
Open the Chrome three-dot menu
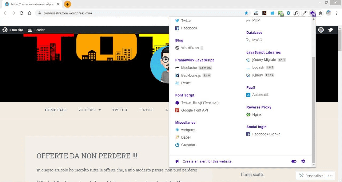(x=336, y=13)
